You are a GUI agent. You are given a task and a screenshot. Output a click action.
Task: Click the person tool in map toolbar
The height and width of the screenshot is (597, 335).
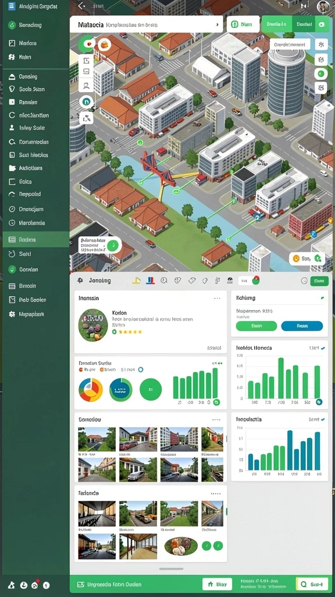click(x=86, y=86)
